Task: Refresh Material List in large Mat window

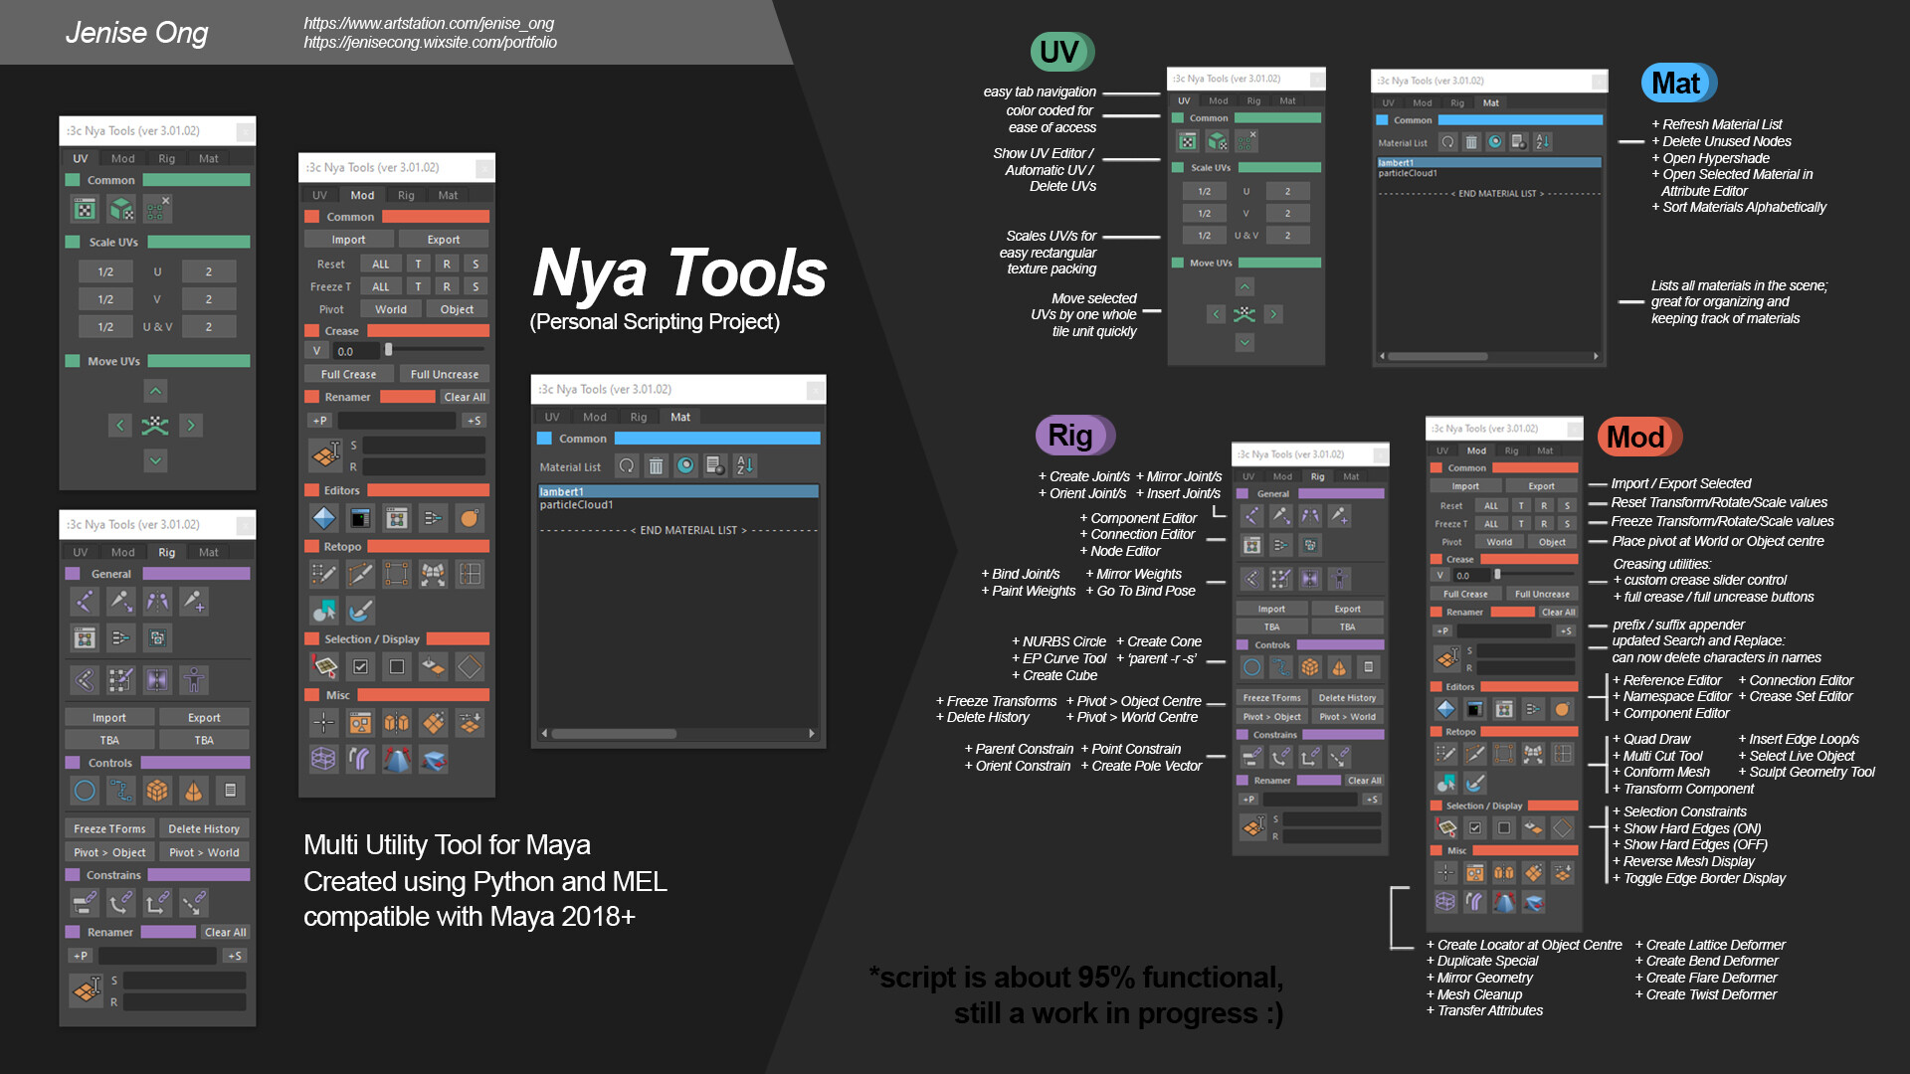Action: click(x=627, y=465)
